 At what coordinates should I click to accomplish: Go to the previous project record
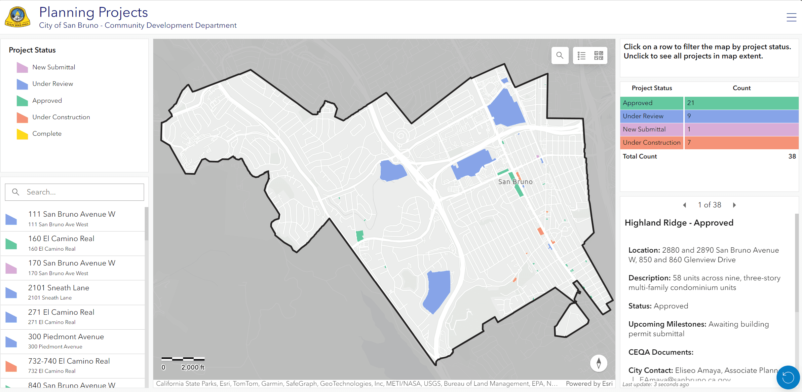tap(685, 205)
